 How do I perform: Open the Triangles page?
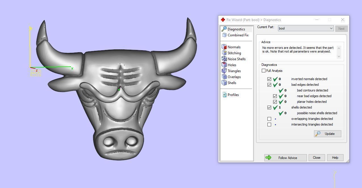coord(234,71)
